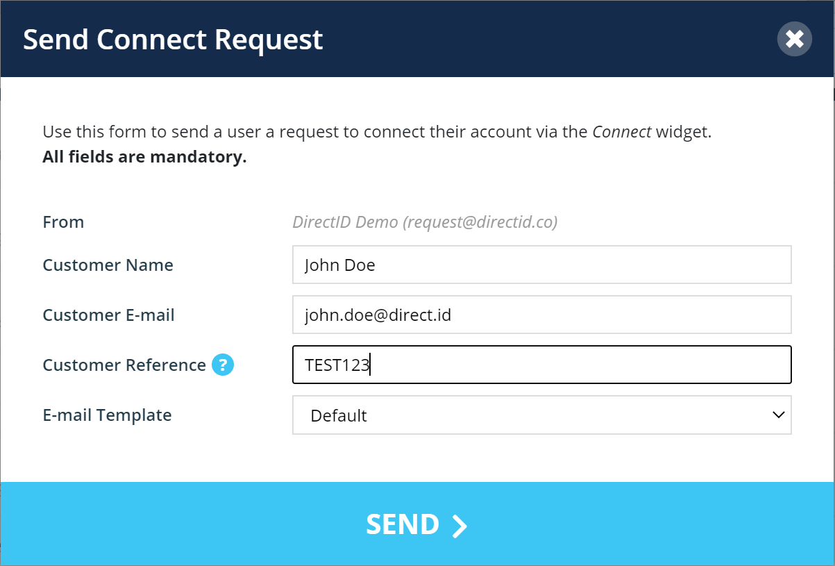This screenshot has height=566, width=835.
Task: Select the Default e-mail template combo box
Action: coord(542,415)
